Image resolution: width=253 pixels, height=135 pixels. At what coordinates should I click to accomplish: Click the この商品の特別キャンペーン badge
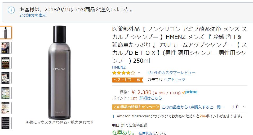tap(136, 107)
